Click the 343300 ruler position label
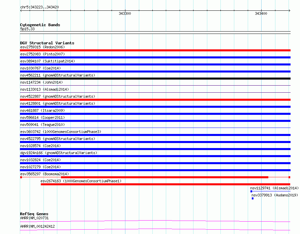The width and height of the screenshot is (300, 234). [x=125, y=13]
